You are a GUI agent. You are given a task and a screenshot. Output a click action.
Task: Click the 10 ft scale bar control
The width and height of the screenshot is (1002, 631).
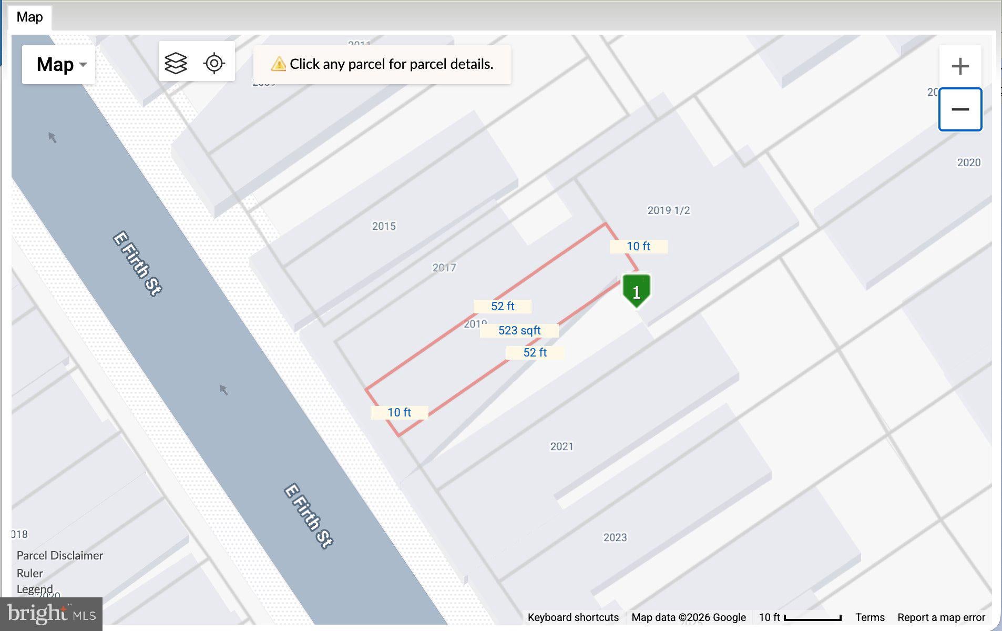coord(800,617)
